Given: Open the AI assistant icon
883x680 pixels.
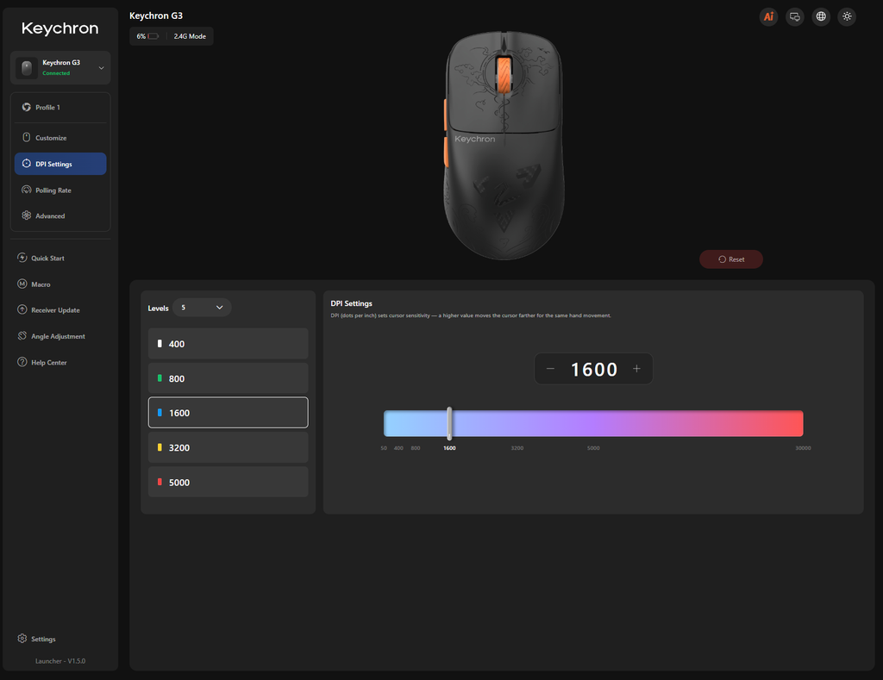Looking at the screenshot, I should pyautogui.click(x=768, y=17).
